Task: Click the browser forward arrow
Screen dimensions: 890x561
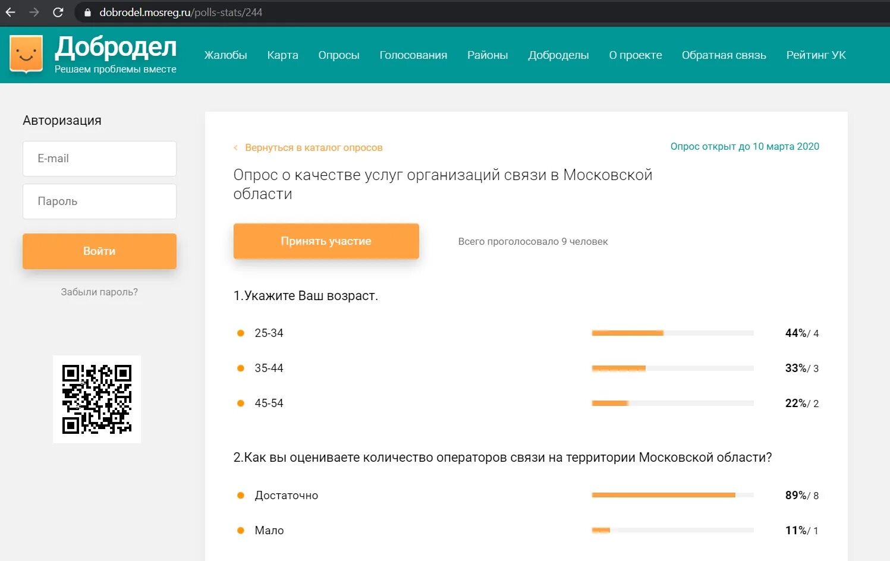Action: tap(34, 12)
